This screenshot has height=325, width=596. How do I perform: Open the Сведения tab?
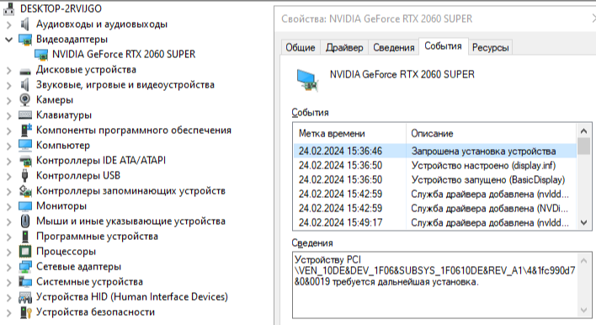[x=393, y=47]
